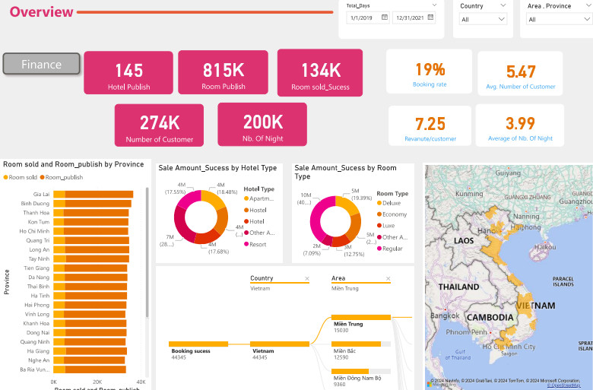Remove the Area level filter X
593x390 pixels.
[x=388, y=278]
